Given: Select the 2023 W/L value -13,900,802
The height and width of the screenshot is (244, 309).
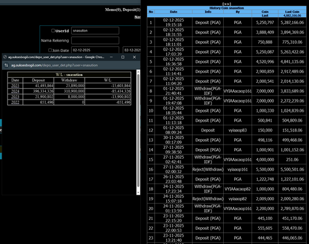Looking at the screenshot, I should click(x=121, y=97).
